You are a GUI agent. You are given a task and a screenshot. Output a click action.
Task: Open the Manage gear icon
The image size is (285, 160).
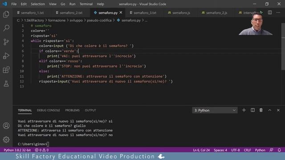(x=6, y=140)
